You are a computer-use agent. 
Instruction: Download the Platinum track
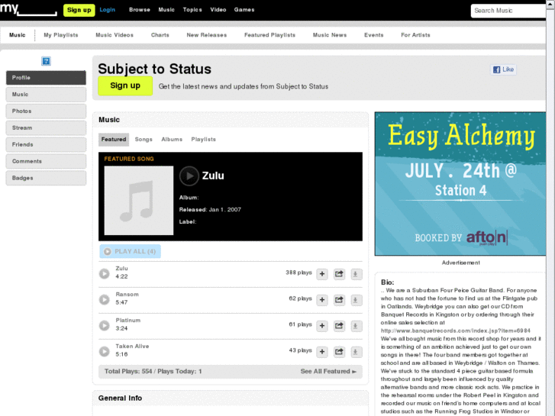pyautogui.click(x=356, y=326)
